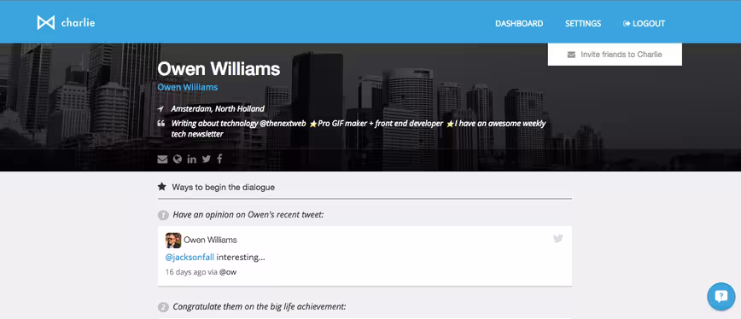
Task: Open the Settings page
Action: (x=583, y=24)
